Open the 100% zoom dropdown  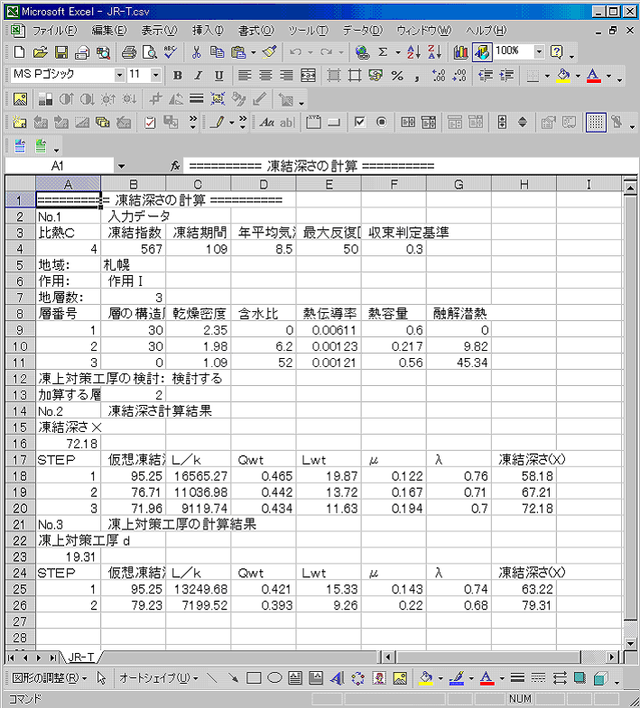pyautogui.click(x=539, y=52)
